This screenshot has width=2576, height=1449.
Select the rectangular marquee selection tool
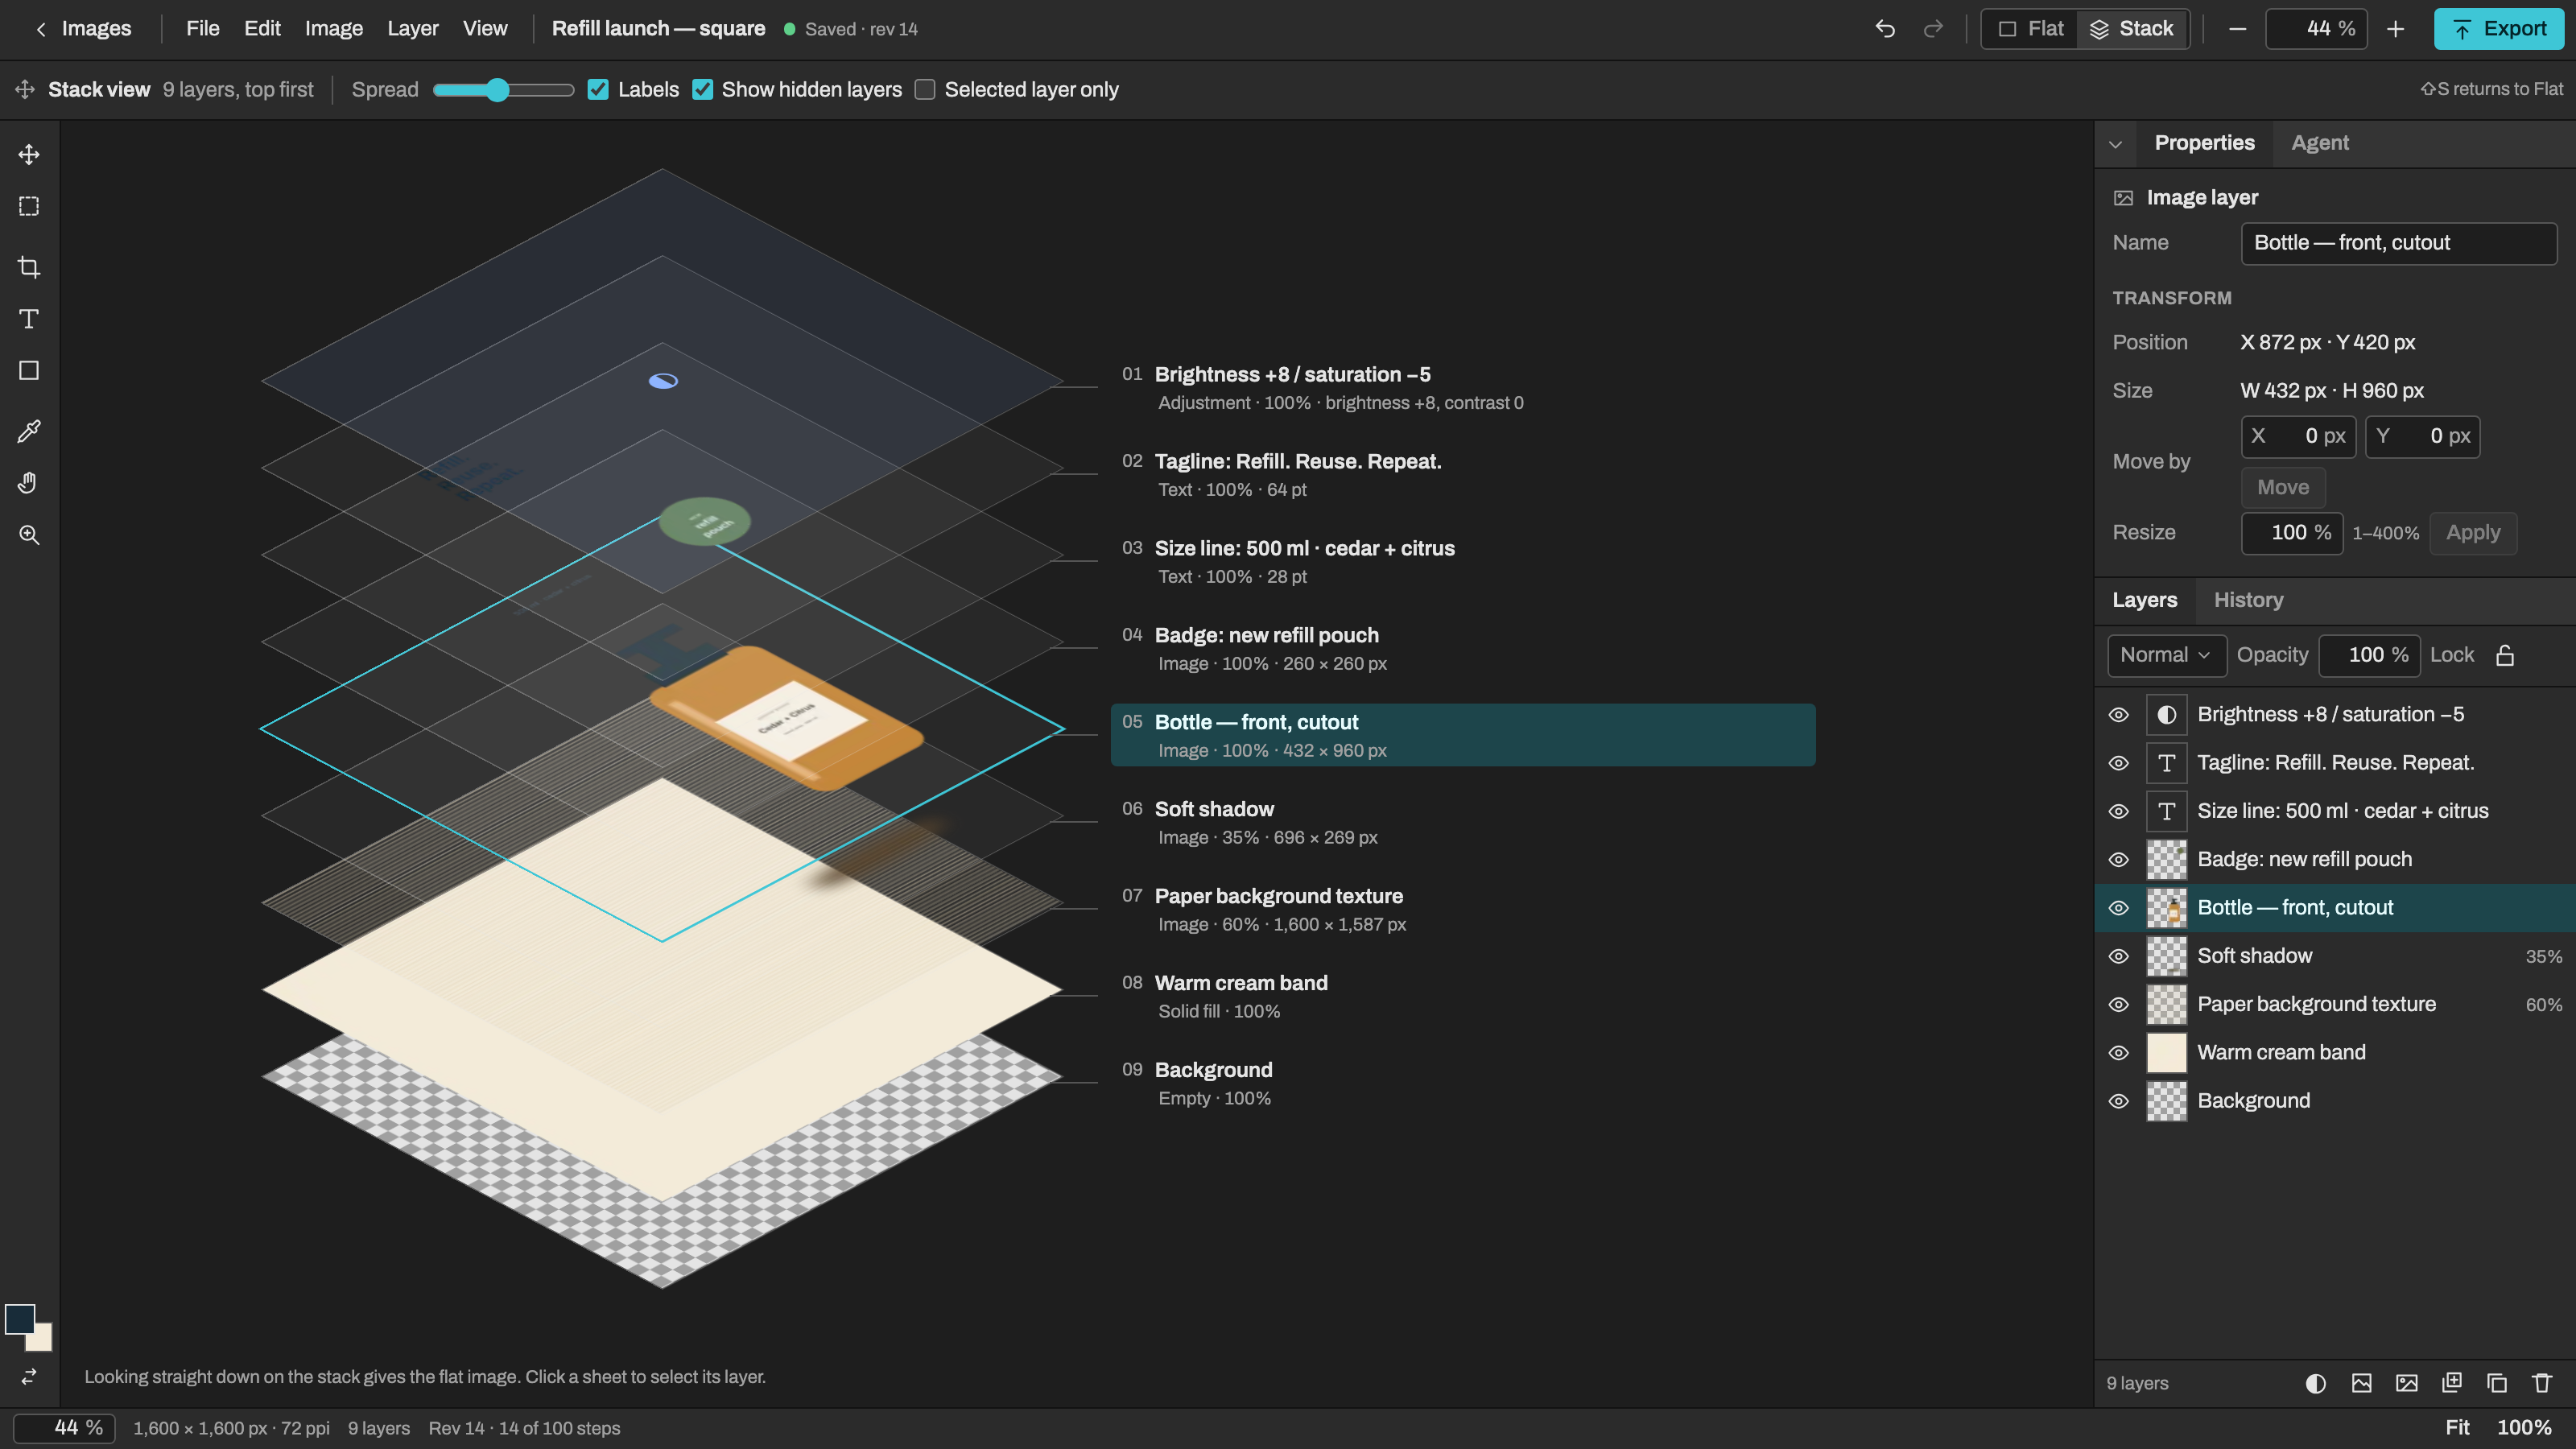[x=29, y=207]
